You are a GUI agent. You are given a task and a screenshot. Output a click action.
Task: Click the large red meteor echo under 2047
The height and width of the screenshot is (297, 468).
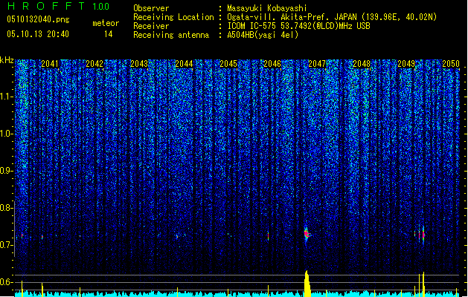(x=307, y=234)
